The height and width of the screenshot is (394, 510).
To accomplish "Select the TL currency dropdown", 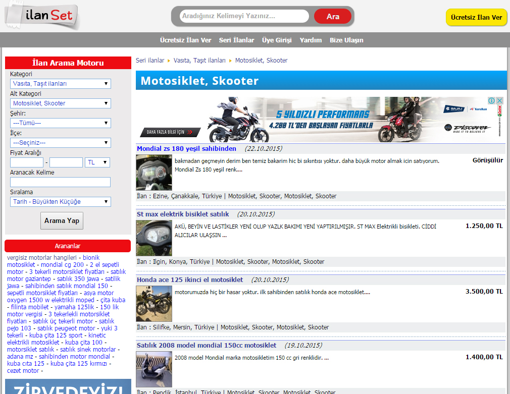I will 97,162.
